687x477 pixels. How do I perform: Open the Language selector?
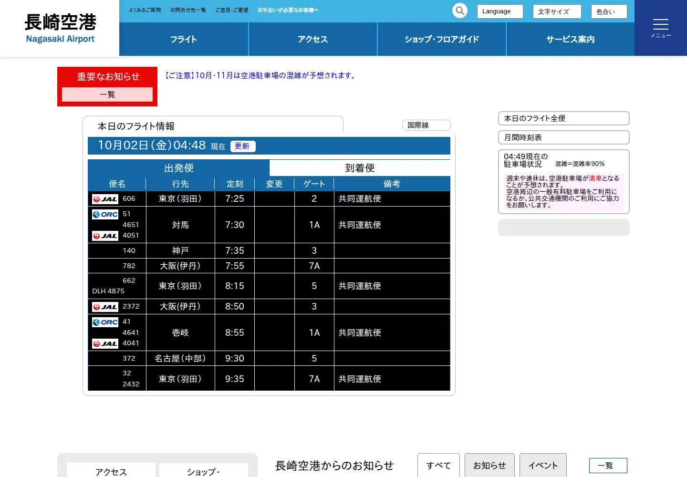500,11
